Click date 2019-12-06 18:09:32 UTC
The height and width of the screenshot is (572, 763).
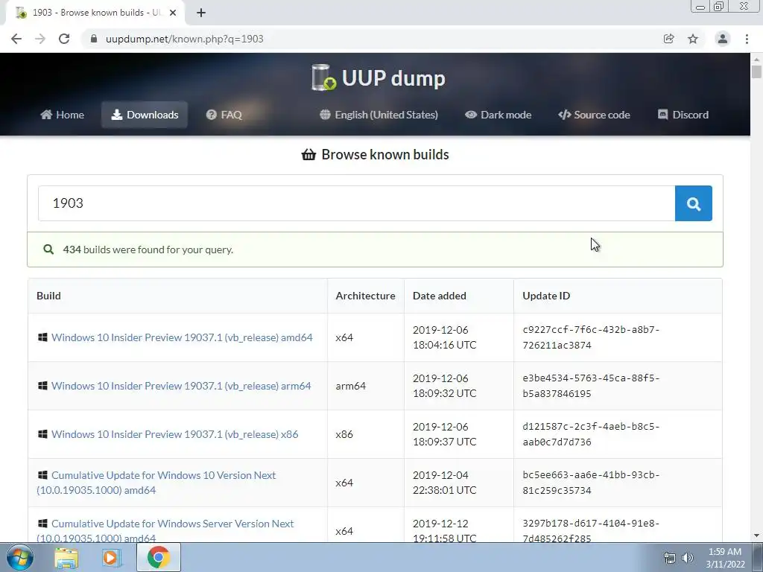[444, 386]
